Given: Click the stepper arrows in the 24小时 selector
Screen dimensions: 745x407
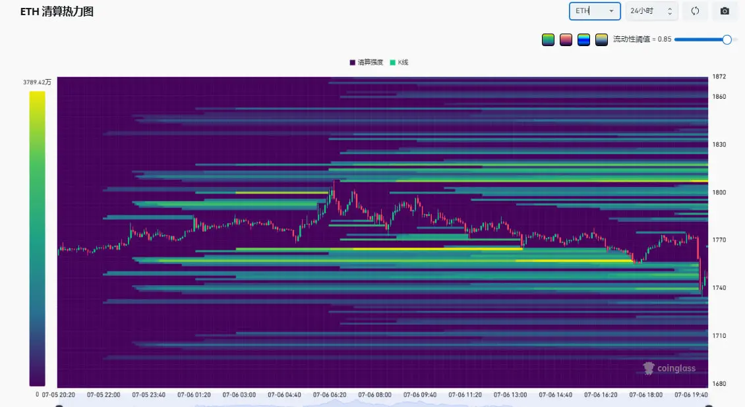Looking at the screenshot, I should [x=670, y=11].
